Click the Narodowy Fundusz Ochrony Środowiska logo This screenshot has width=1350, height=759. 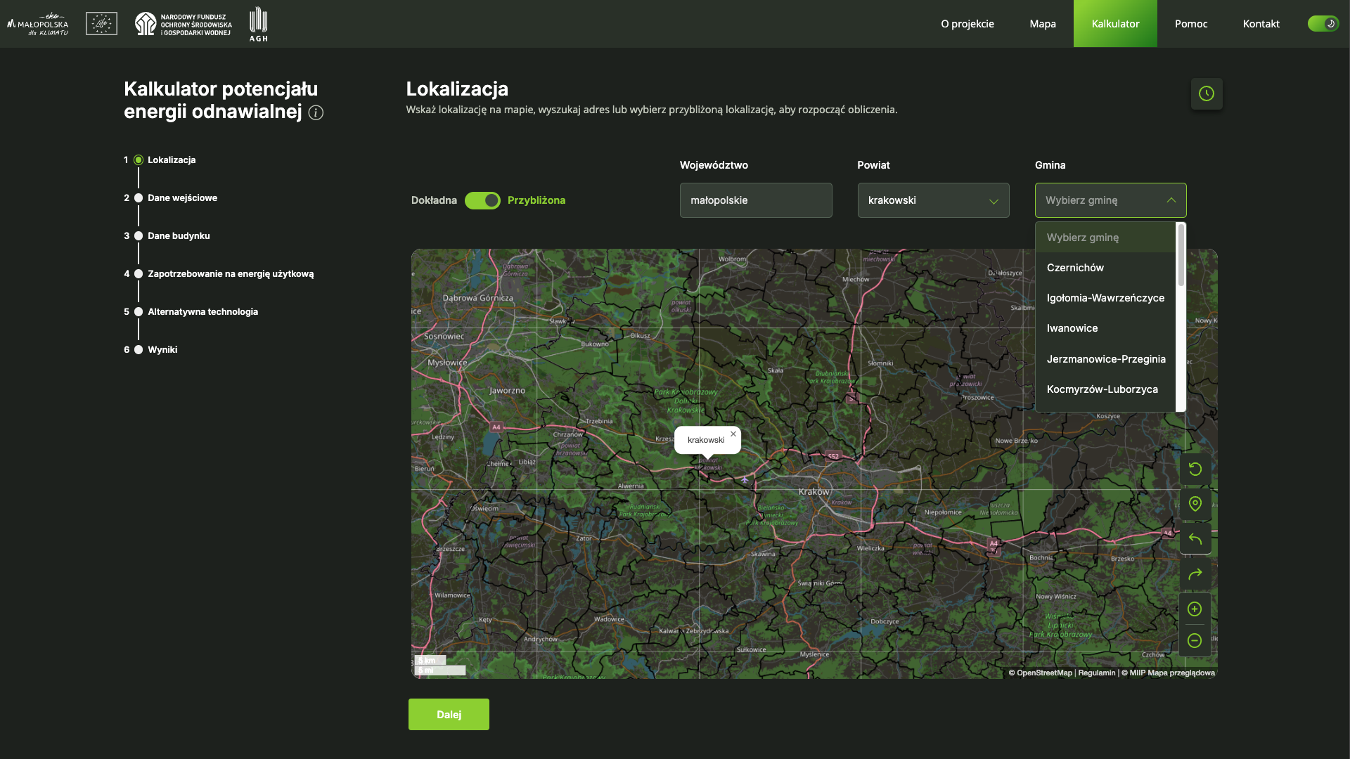click(183, 24)
